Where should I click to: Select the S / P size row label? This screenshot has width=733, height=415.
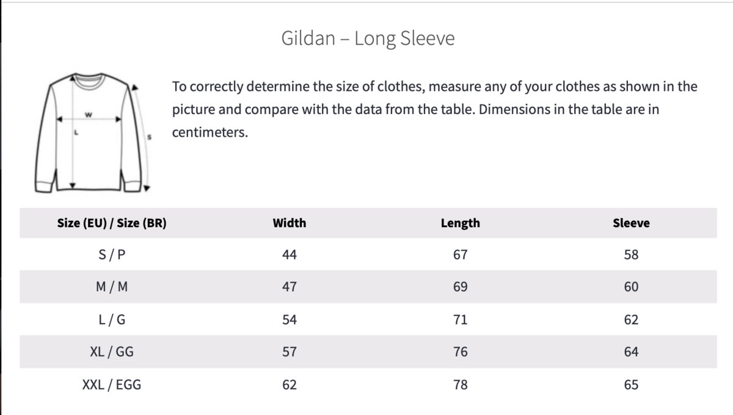tap(112, 254)
